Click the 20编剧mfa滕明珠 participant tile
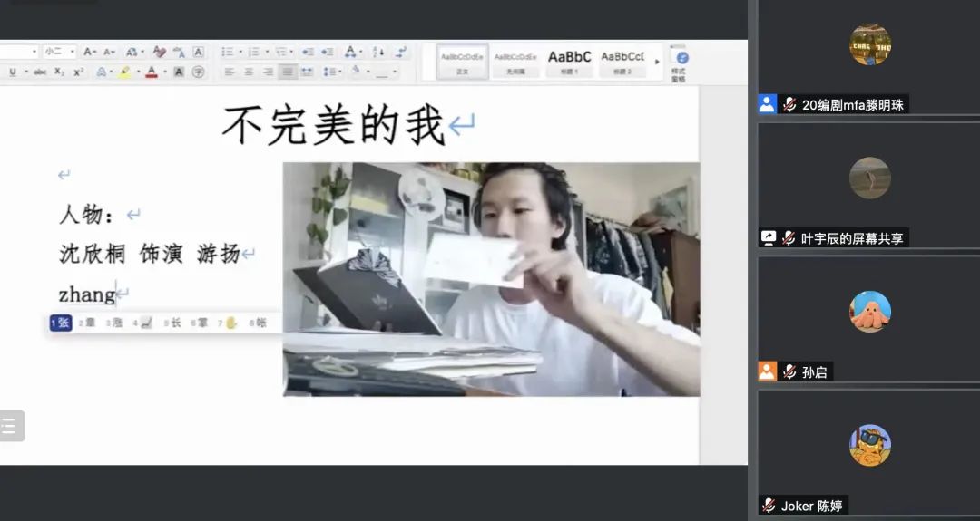 (868, 57)
